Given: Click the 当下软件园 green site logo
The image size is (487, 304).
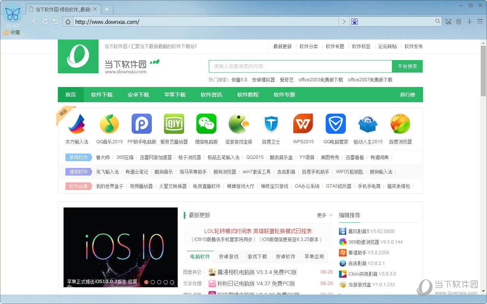Looking at the screenshot, I should coord(78,57).
